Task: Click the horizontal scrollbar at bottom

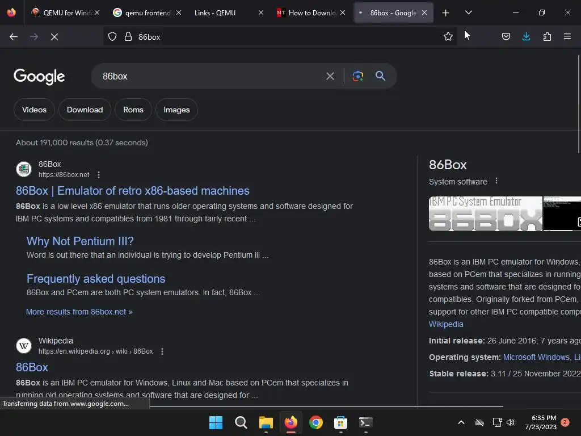Action: point(326,406)
